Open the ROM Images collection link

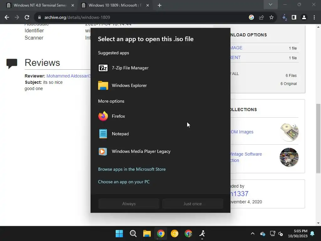[242, 132]
